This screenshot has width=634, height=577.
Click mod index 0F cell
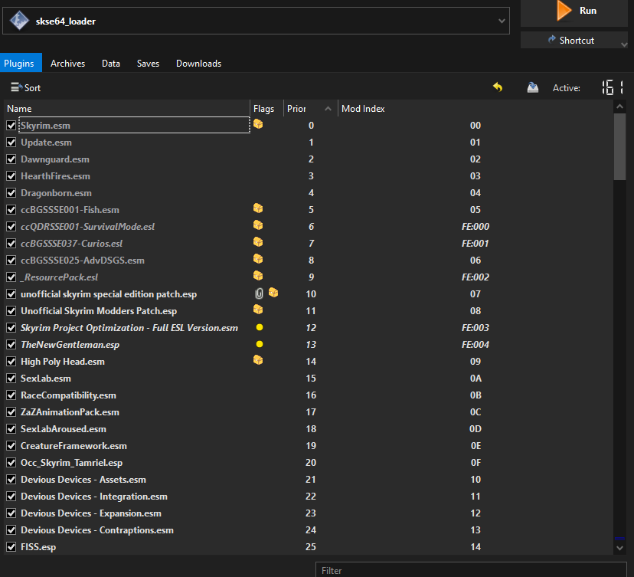475,463
